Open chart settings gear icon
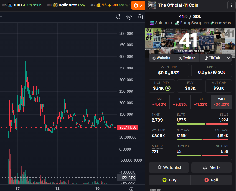The width and height of the screenshot is (236, 191). (129, 17)
